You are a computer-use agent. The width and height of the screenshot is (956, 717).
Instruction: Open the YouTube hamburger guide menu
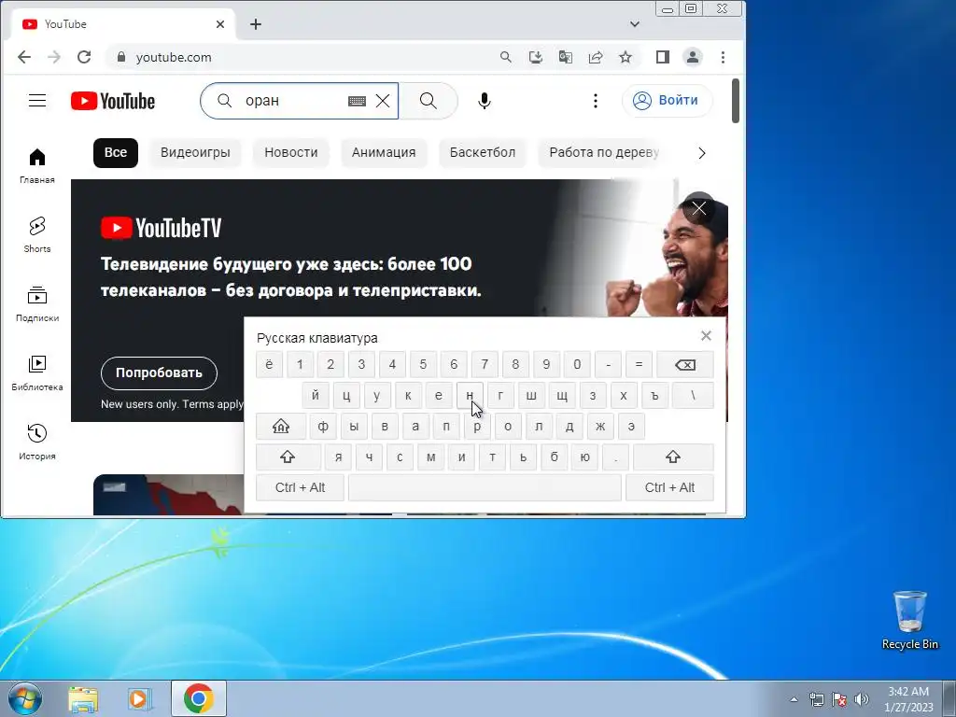pos(37,101)
